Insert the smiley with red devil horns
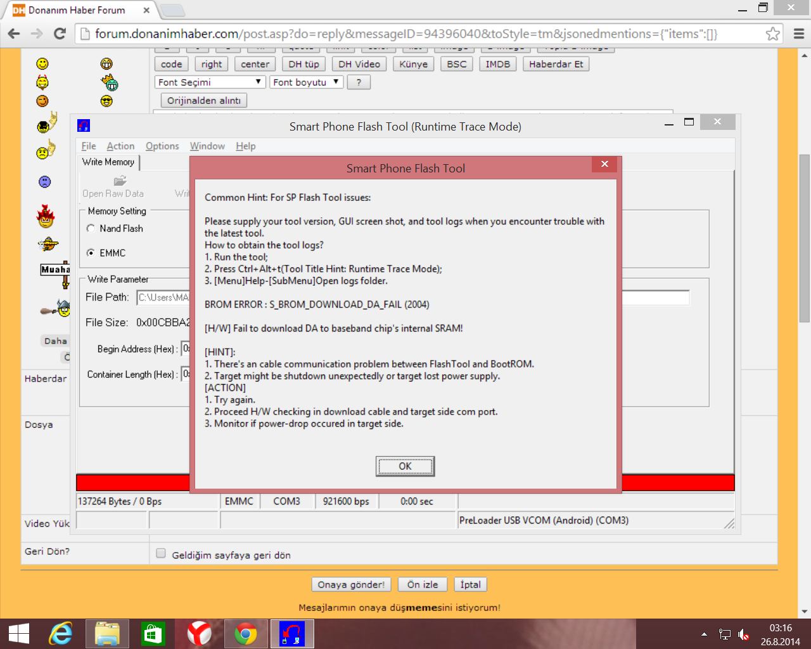Screen dimensions: 811x649 [42, 82]
